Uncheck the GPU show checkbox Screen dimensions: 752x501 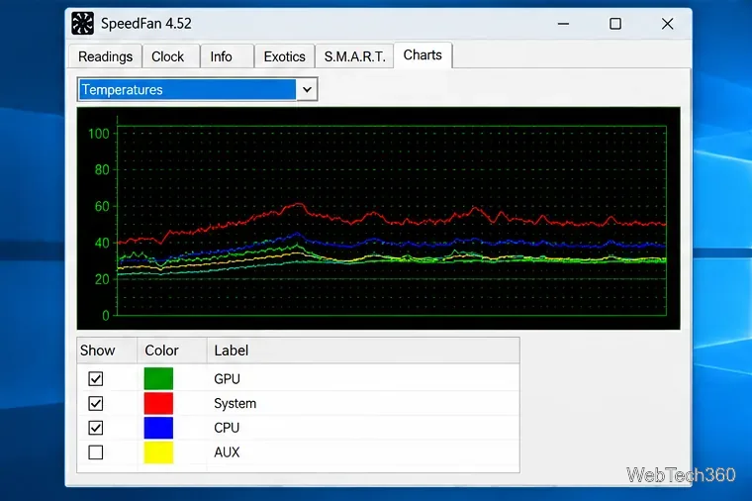pyautogui.click(x=96, y=378)
